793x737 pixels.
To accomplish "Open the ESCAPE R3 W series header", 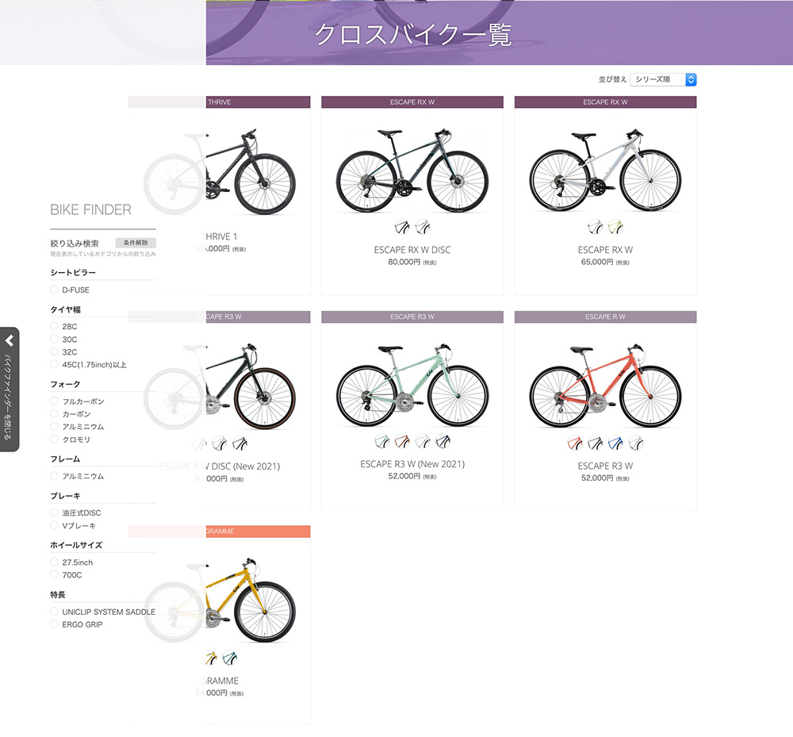I will coord(412,317).
